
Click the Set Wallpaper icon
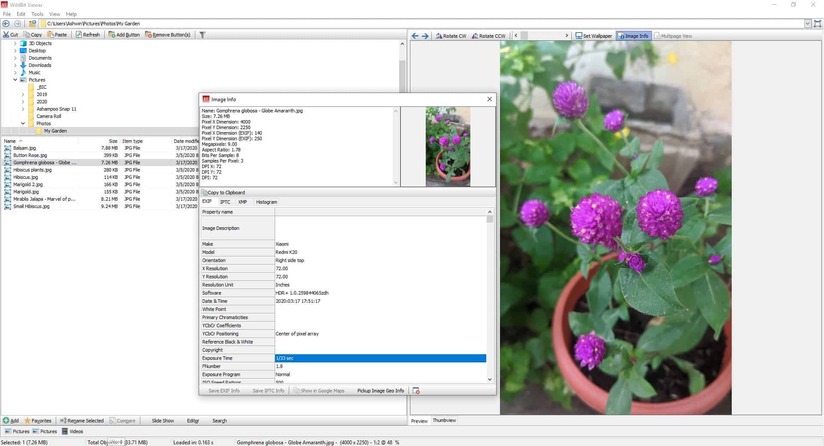click(x=579, y=36)
